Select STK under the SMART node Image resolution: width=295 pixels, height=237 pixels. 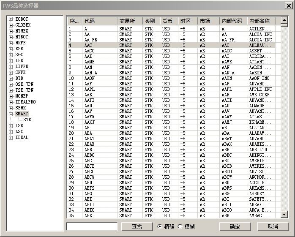coord(27,120)
